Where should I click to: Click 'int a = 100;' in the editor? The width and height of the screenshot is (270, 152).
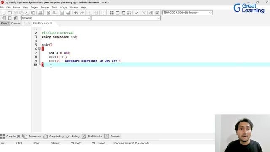pyautogui.click(x=59, y=53)
